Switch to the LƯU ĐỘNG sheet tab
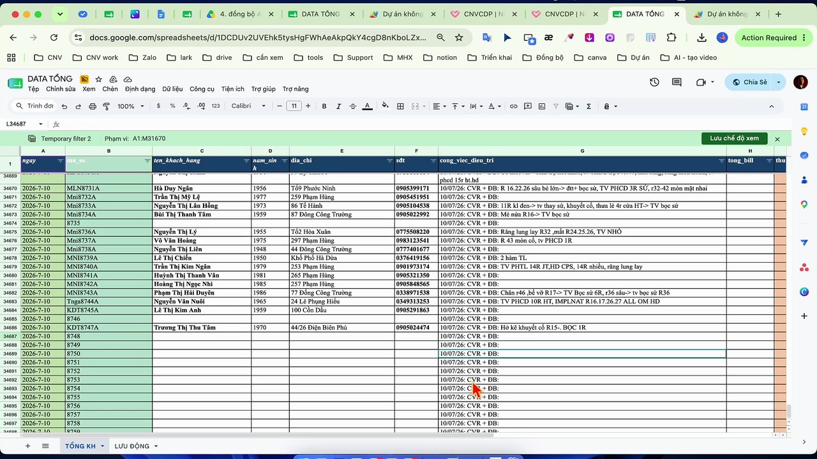 [131, 446]
